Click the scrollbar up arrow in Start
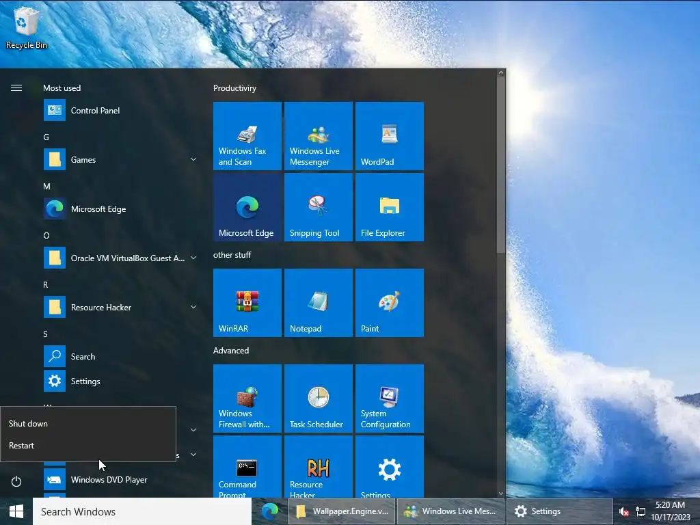Image resolution: width=700 pixels, height=525 pixels. click(x=501, y=72)
